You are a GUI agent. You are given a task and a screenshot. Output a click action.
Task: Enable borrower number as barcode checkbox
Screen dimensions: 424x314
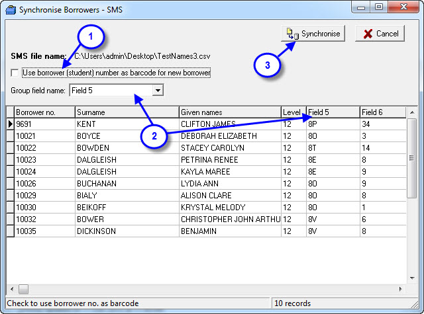tap(15, 72)
